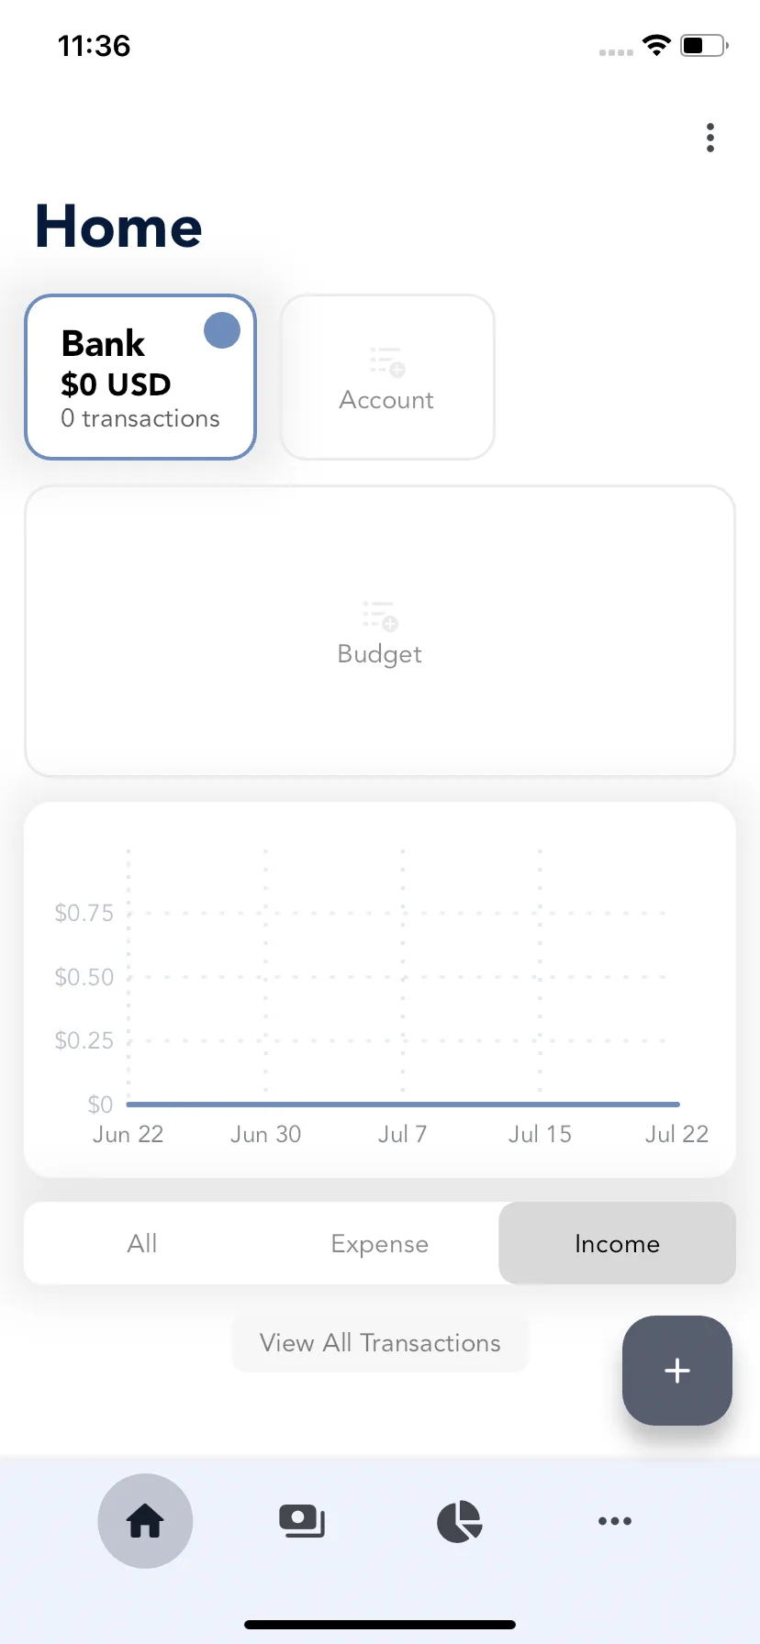Open the three-dot overflow menu
The height and width of the screenshot is (1644, 760).
tap(710, 138)
